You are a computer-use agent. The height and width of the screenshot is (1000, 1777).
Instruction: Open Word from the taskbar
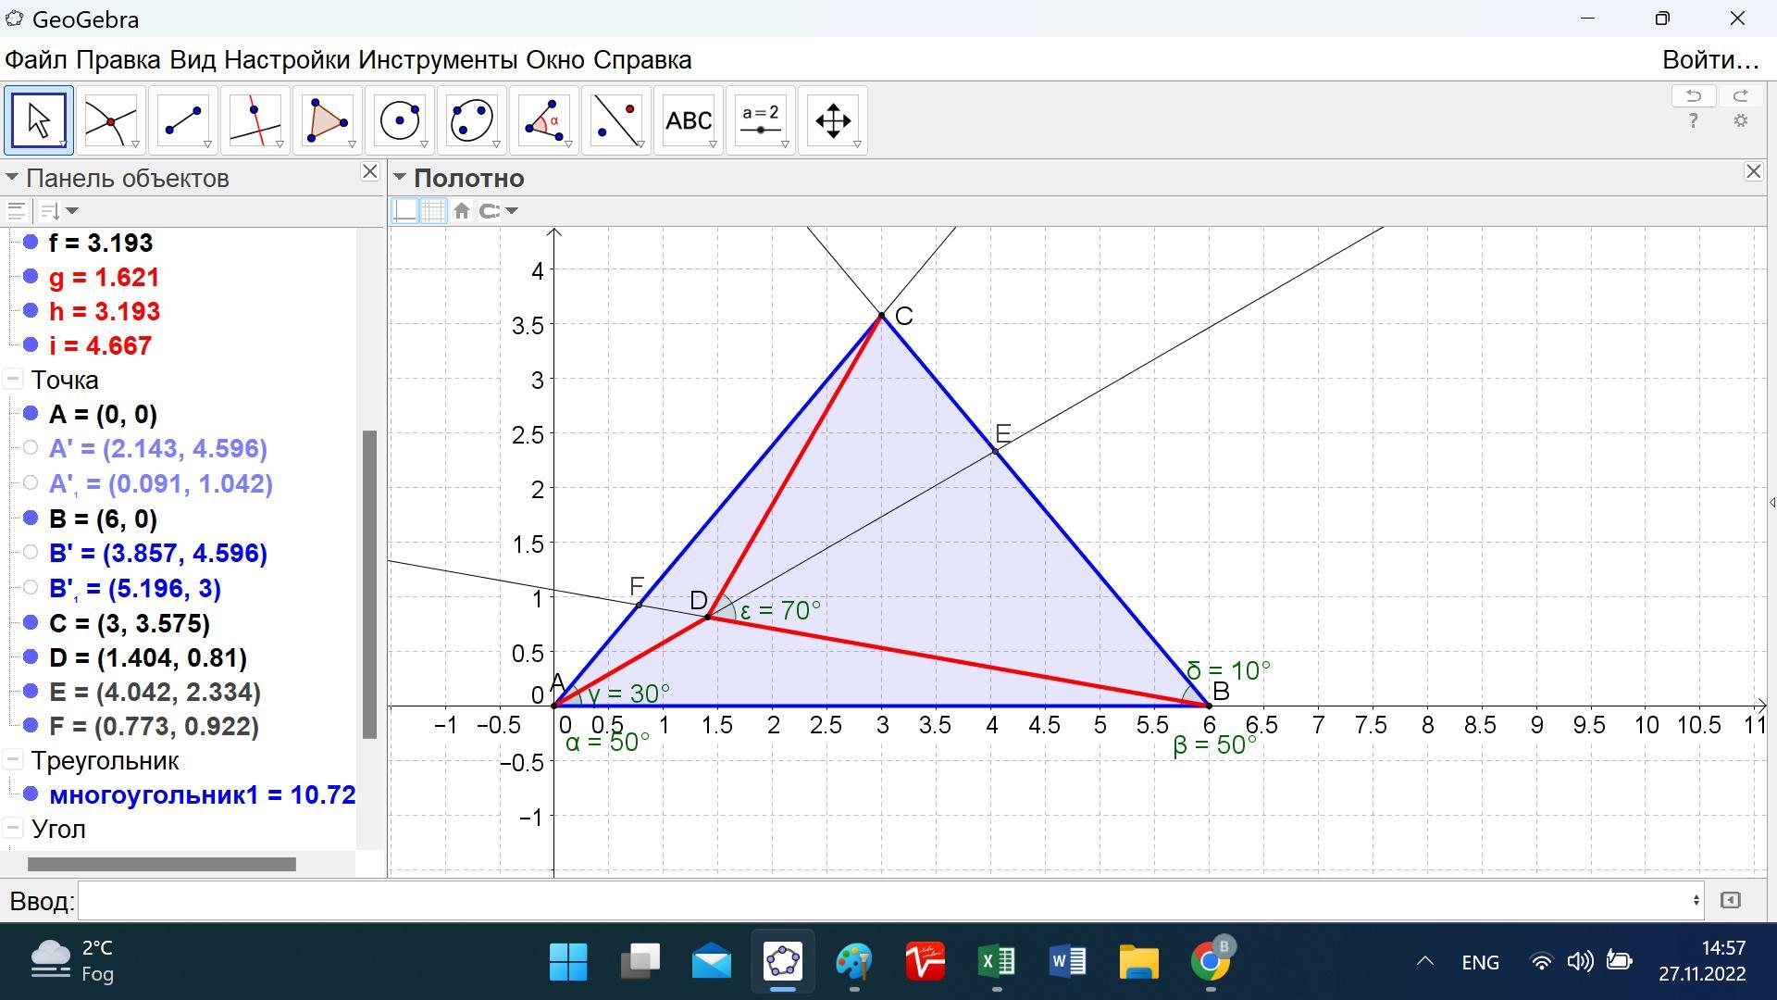[x=1068, y=962]
